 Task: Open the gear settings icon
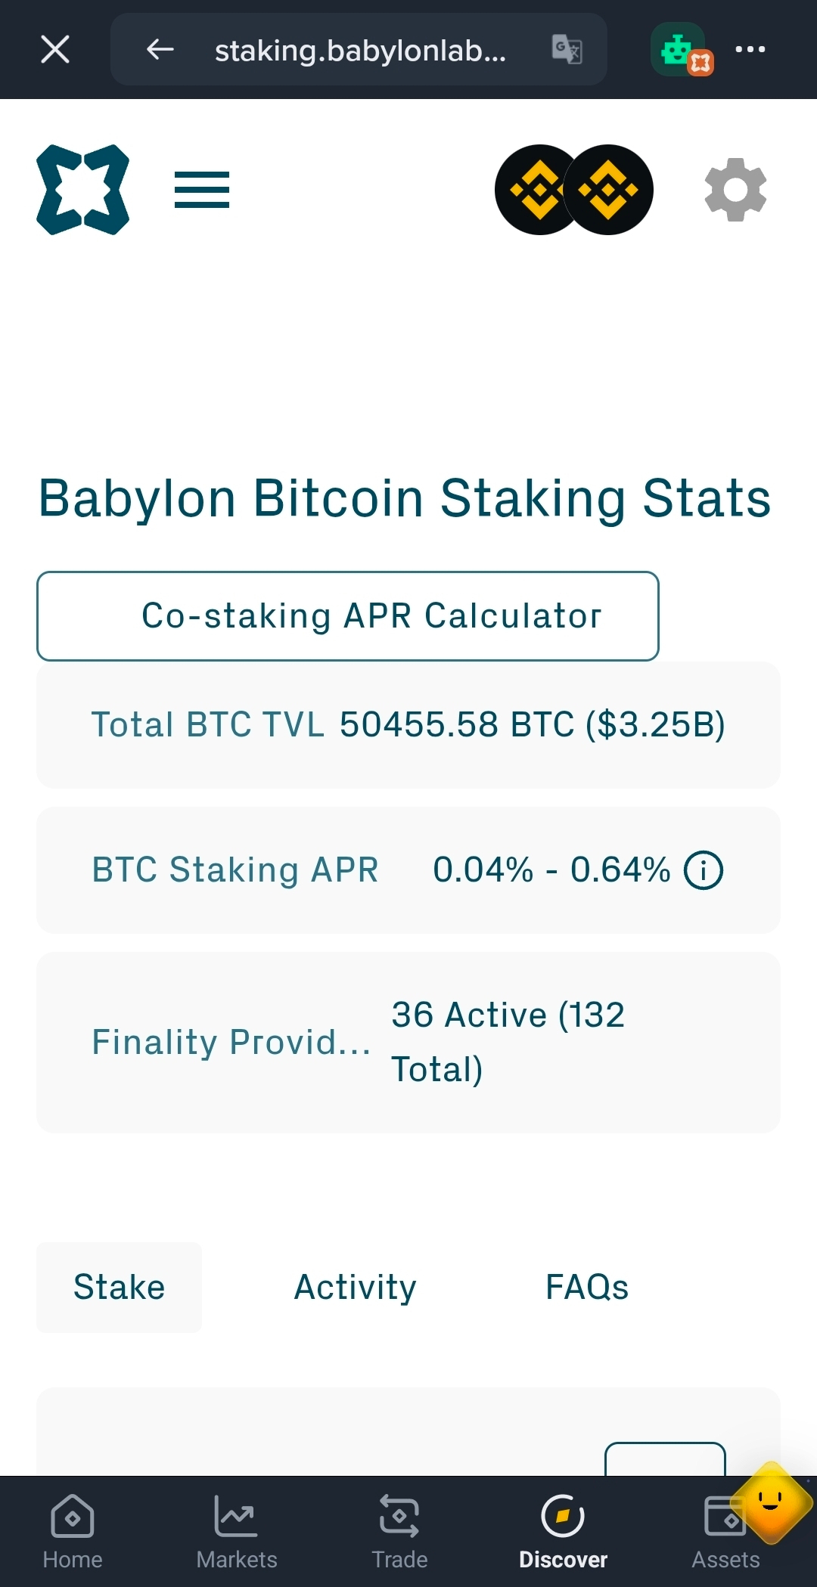(x=735, y=190)
